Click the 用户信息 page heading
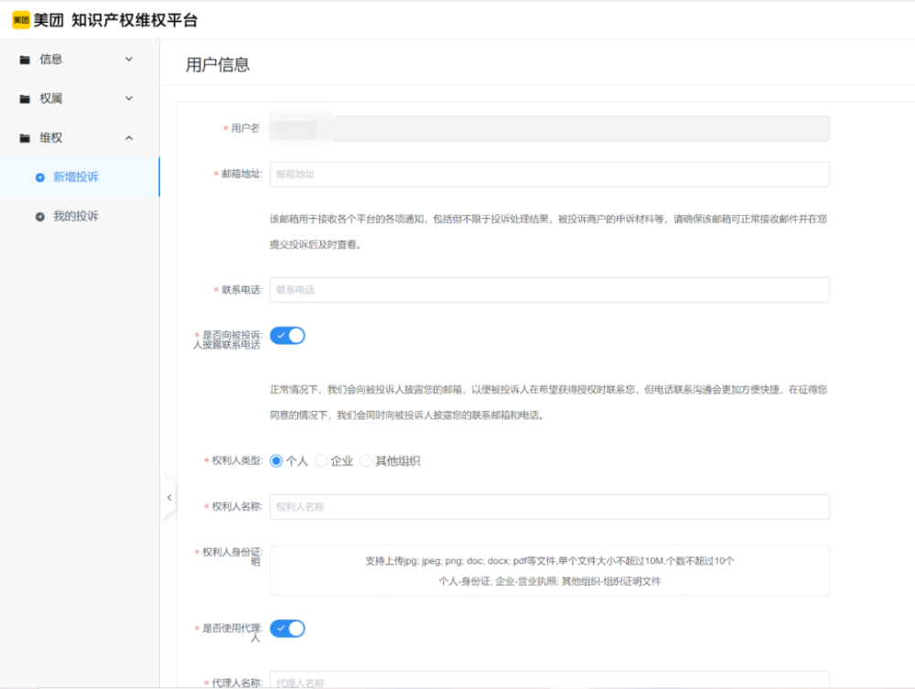This screenshot has width=915, height=689. pyautogui.click(x=218, y=65)
